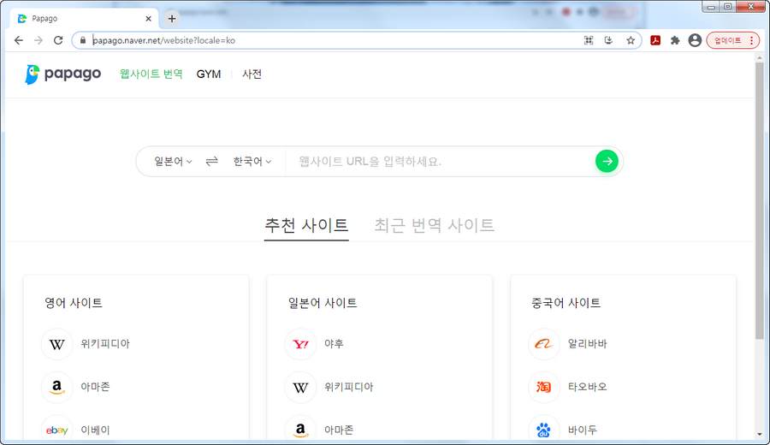770x445 pixels.
Task: Open Alibaba icon under Chinese sites
Action: pos(544,344)
